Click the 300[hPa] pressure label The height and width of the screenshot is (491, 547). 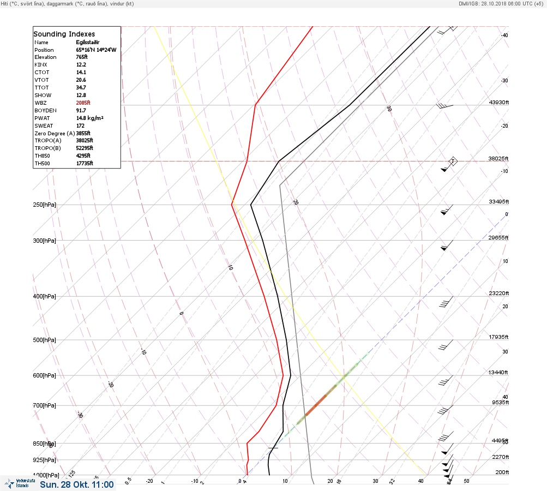44,241
